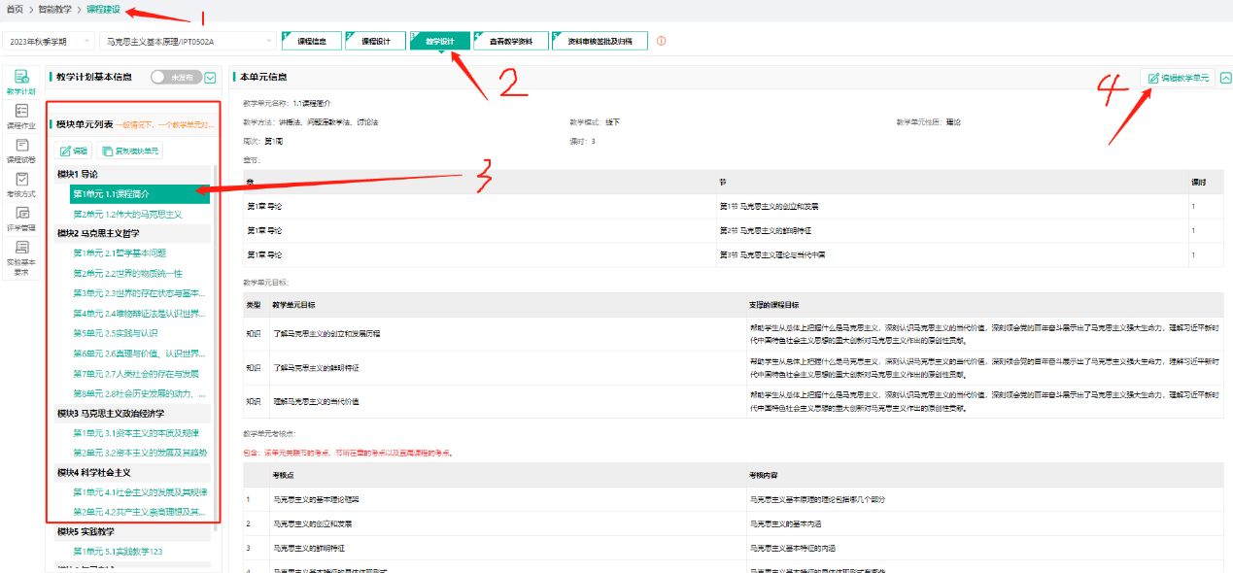The height and width of the screenshot is (573, 1233).
Task: Expand the 教学计划基本信息 panel chevron
Action: pyautogui.click(x=211, y=77)
